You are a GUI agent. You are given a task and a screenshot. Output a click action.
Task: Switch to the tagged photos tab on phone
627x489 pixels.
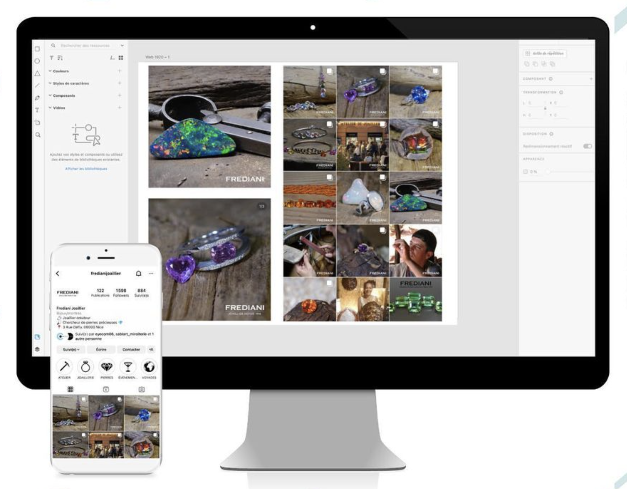pyautogui.click(x=142, y=389)
